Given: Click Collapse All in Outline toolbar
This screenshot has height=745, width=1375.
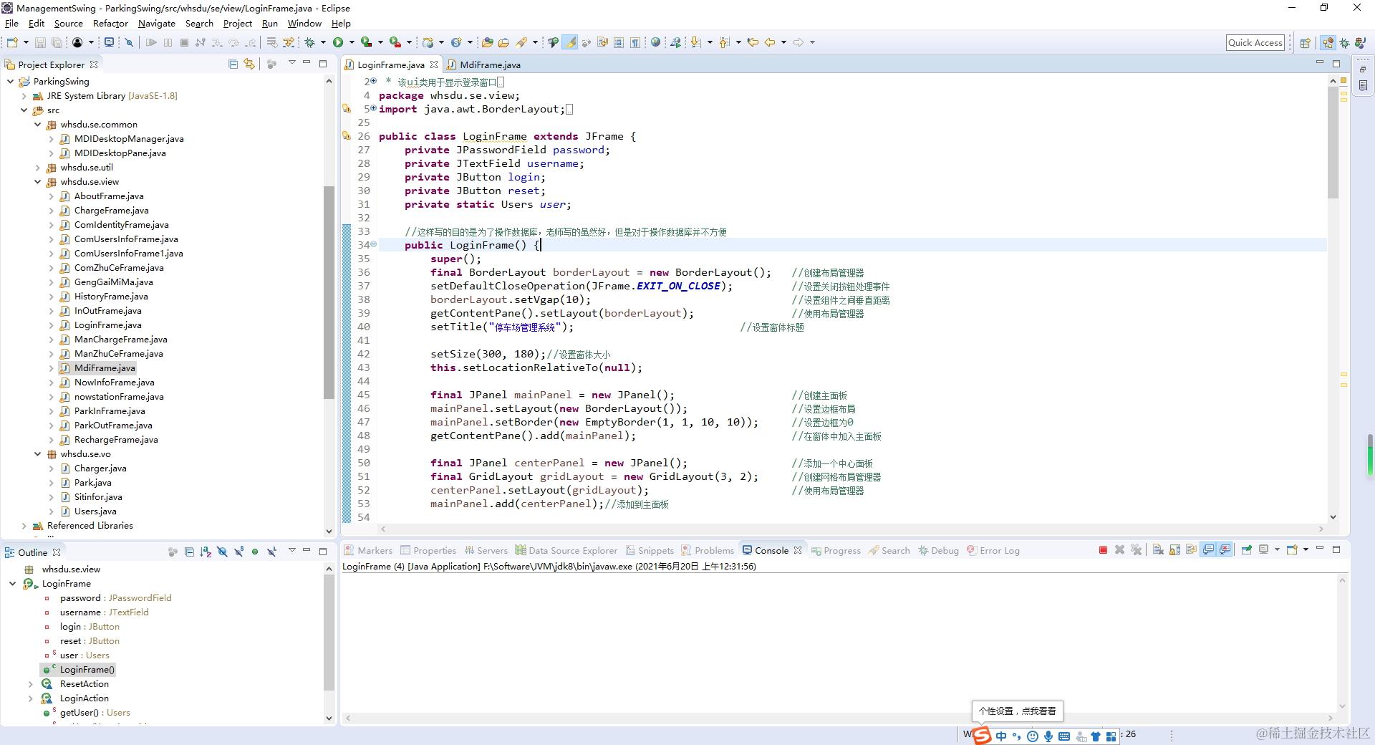Looking at the screenshot, I should click(189, 552).
